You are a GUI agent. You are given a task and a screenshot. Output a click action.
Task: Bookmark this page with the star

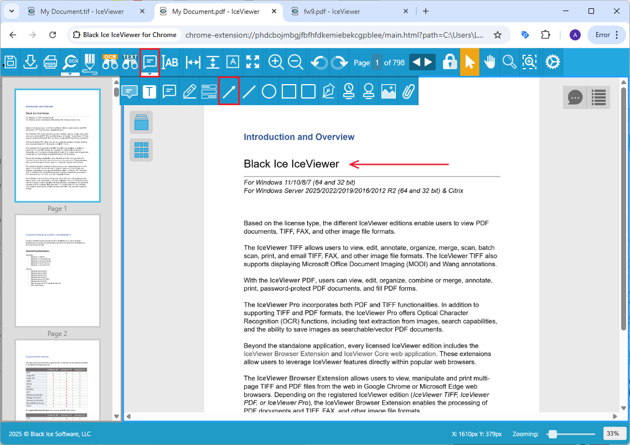(497, 35)
